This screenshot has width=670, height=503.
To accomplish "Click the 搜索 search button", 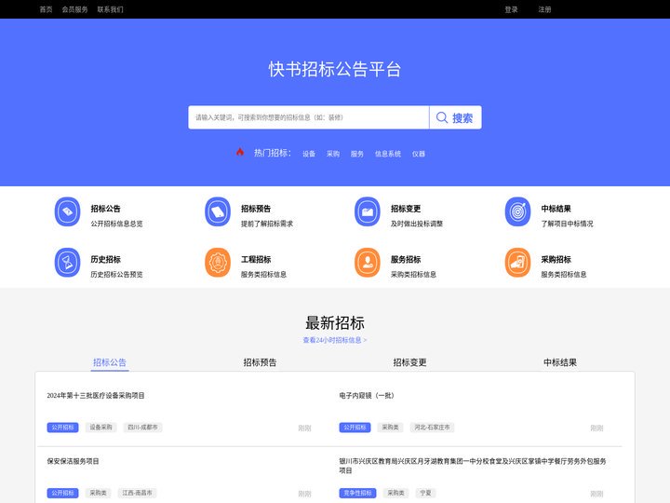I will tap(455, 117).
